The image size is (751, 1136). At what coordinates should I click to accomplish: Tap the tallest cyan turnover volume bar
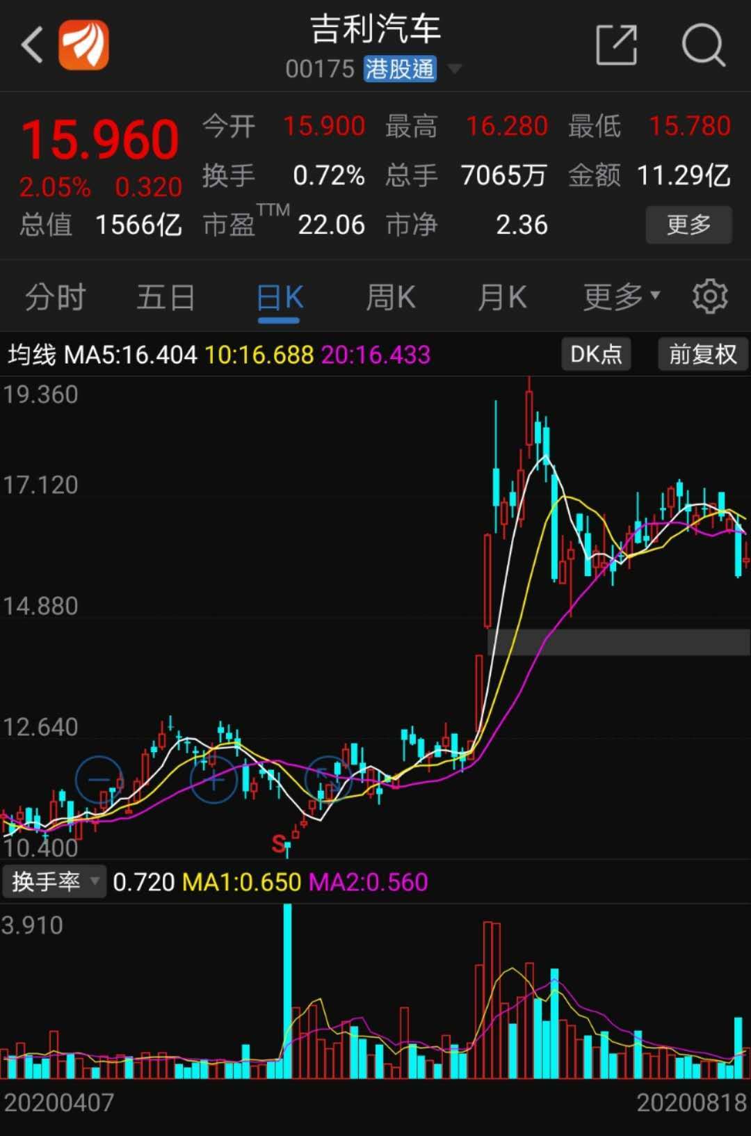287,991
